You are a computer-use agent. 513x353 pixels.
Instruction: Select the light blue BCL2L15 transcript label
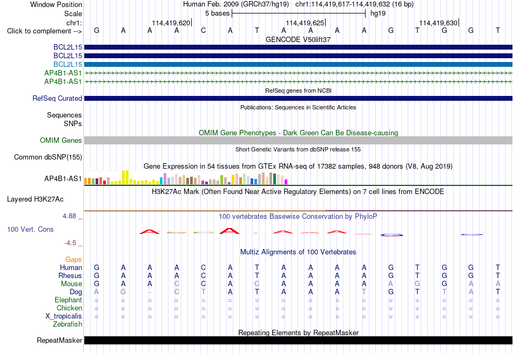pyautogui.click(x=67, y=64)
